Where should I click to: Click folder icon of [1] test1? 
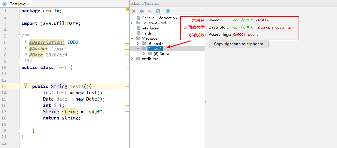[x=144, y=49]
